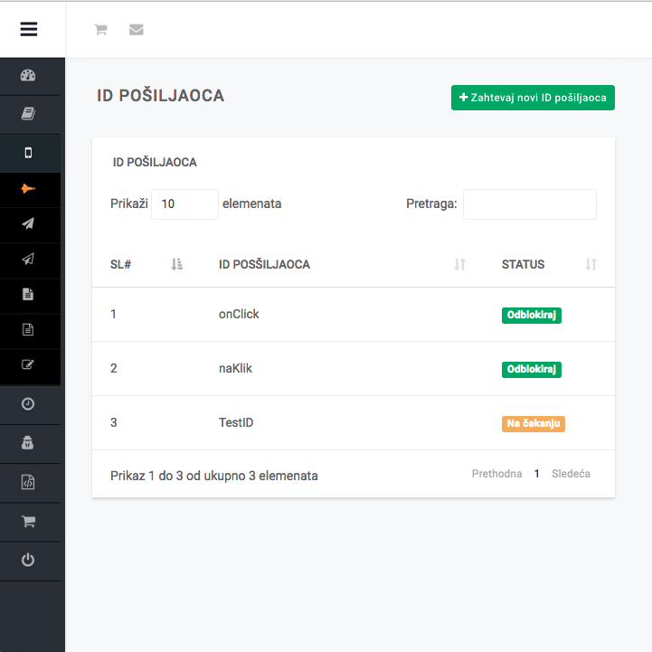Click the power logout icon in sidebar
Image resolution: width=652 pixels, height=652 pixels.
coord(28,561)
